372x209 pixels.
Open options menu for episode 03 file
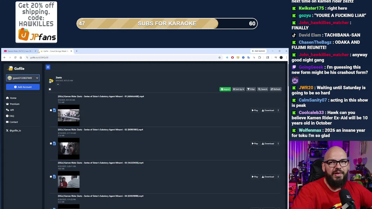tap(278, 176)
